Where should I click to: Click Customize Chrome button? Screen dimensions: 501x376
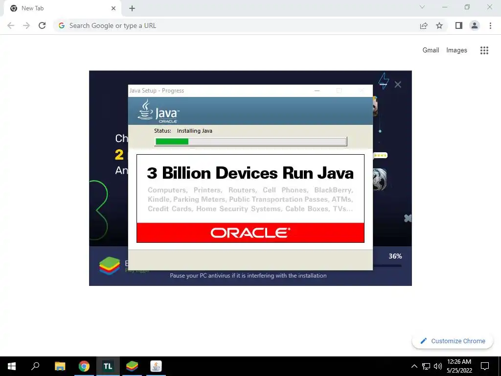tap(453, 341)
